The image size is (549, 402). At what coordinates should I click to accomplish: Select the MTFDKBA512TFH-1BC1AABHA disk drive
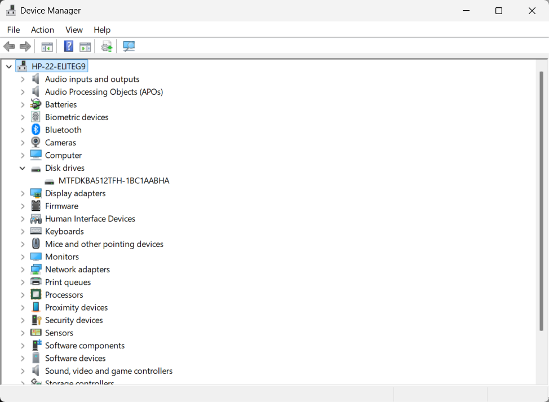(113, 181)
